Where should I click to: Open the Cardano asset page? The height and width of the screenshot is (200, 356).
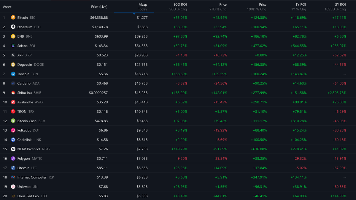pos(24,83)
